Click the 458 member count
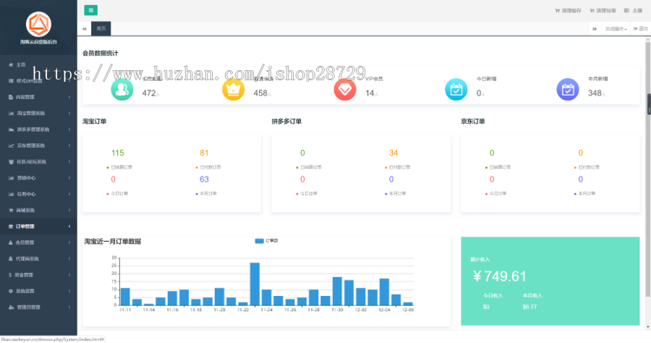Screen dimensions: 651x343 [x=260, y=93]
